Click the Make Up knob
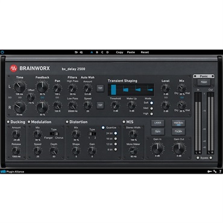223x223 pixels. [x=132, y=105]
